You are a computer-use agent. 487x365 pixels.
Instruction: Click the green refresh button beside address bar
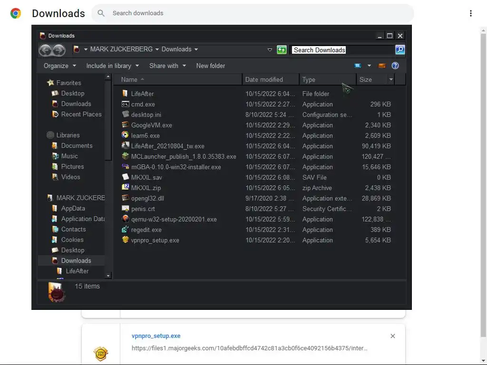[282, 49]
